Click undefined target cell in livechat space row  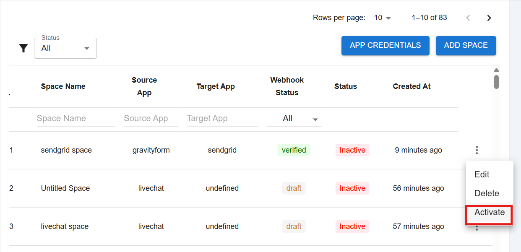coord(222,226)
